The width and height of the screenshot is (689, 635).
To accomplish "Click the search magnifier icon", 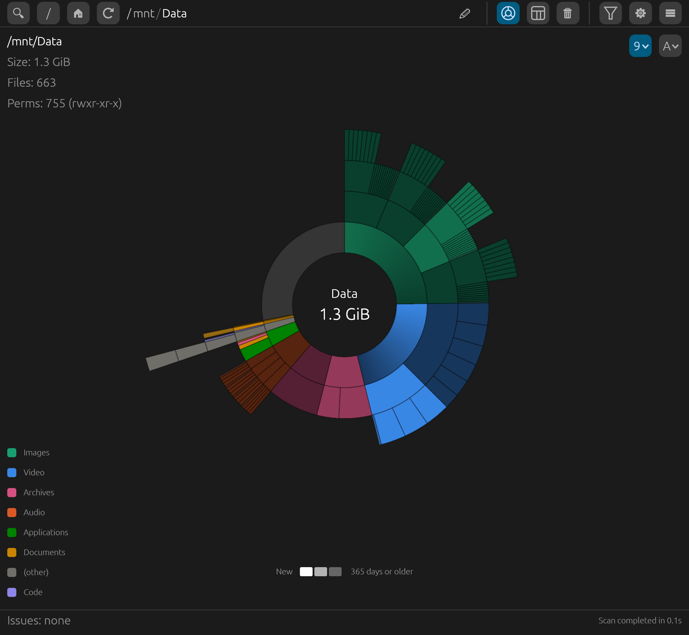I will (18, 13).
